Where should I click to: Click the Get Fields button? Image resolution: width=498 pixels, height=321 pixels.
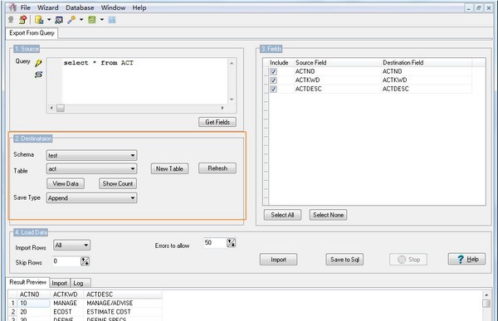point(217,122)
